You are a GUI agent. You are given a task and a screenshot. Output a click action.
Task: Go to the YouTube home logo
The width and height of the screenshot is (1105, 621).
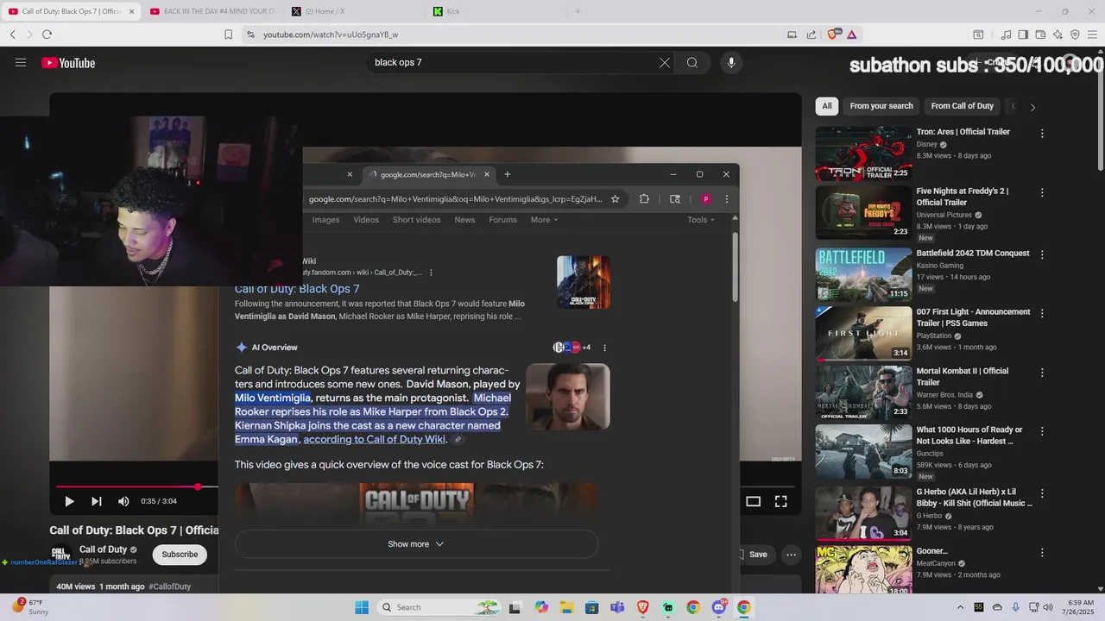68,63
